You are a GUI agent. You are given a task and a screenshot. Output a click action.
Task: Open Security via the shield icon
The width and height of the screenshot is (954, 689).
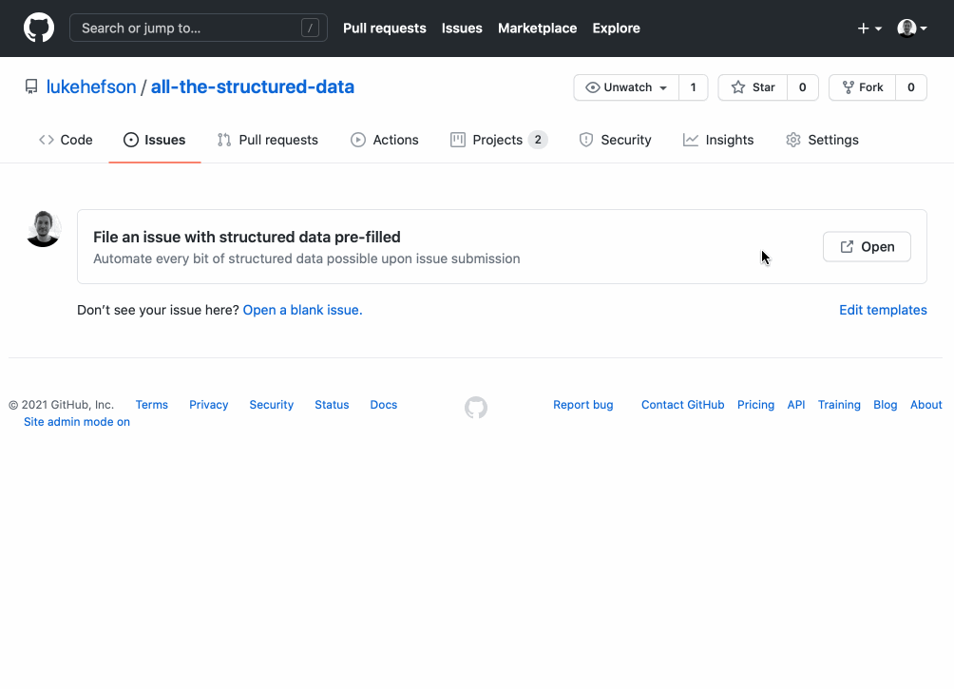(x=585, y=140)
